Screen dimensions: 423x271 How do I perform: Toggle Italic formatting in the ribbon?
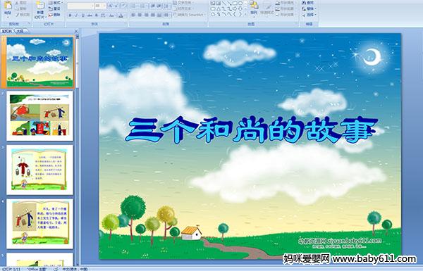pyautogui.click(x=76, y=15)
